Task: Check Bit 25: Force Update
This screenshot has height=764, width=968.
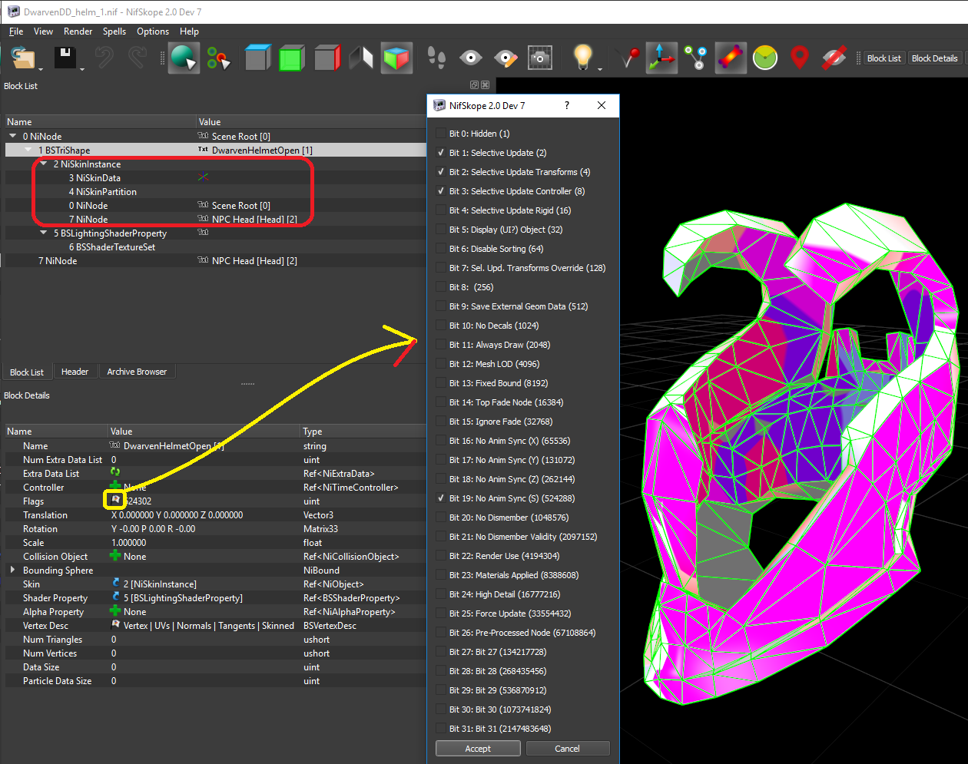Action: coord(441,614)
